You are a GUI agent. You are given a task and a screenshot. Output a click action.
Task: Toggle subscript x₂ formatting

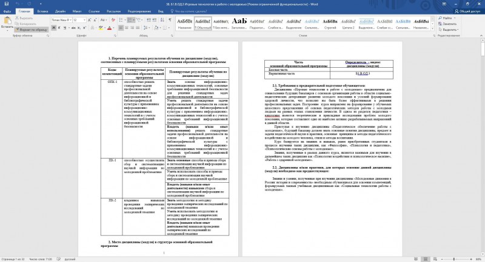pos(79,28)
